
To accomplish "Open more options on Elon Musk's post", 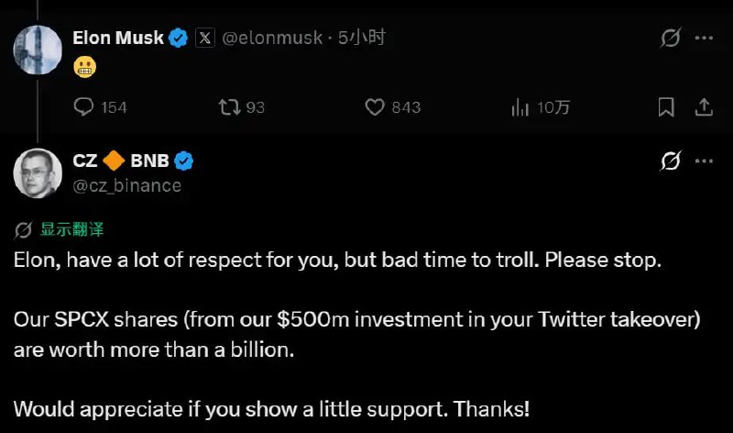I will pyautogui.click(x=704, y=38).
